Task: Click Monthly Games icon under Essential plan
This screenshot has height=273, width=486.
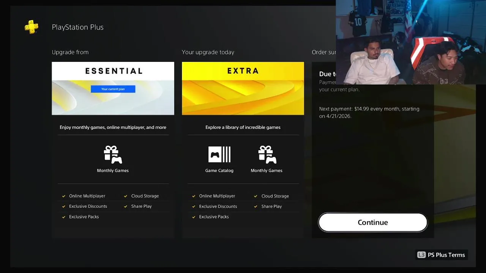Action: pos(113,155)
